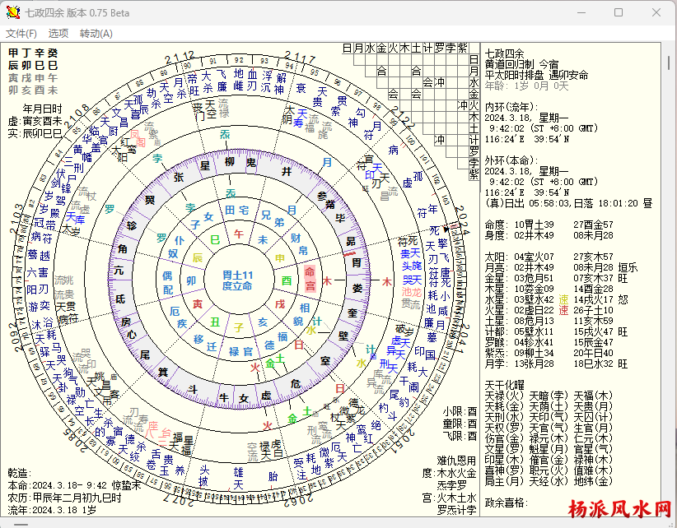Open the 选项 menu

pos(58,34)
